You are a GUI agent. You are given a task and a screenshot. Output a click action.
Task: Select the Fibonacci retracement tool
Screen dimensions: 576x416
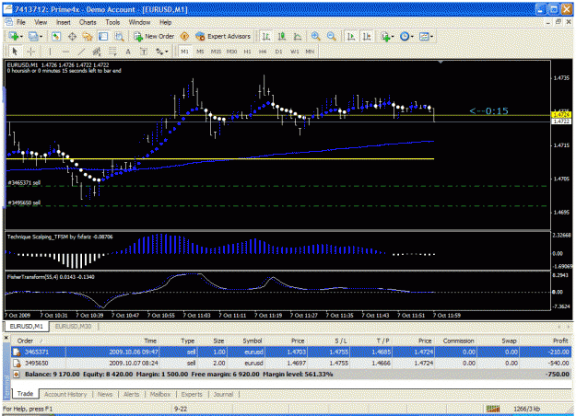click(x=112, y=52)
